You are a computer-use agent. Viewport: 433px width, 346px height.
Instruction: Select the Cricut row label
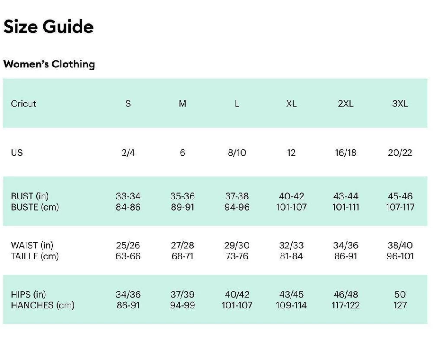click(23, 104)
